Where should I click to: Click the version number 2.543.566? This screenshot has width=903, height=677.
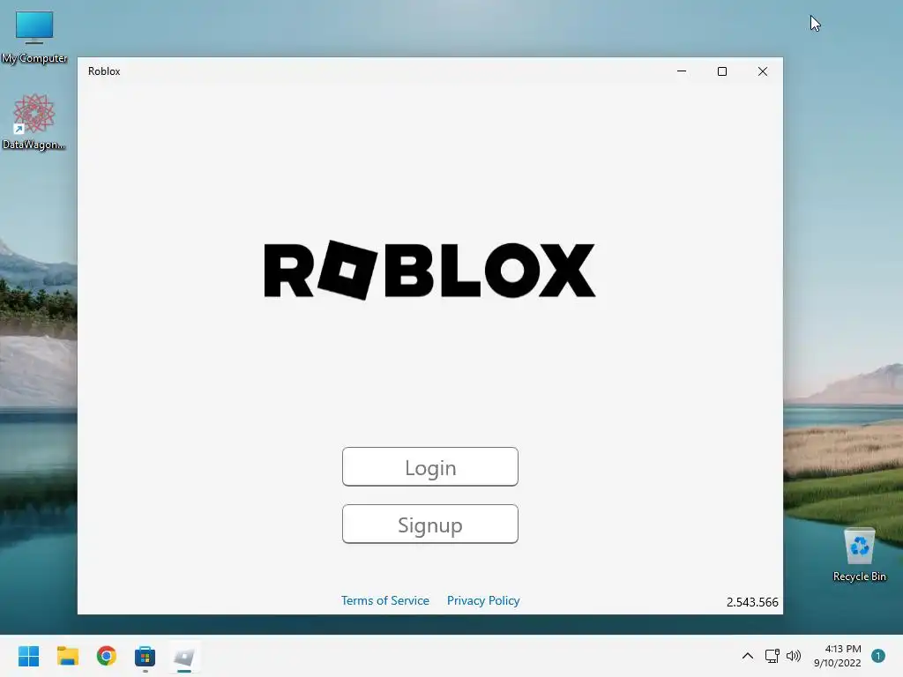(752, 602)
